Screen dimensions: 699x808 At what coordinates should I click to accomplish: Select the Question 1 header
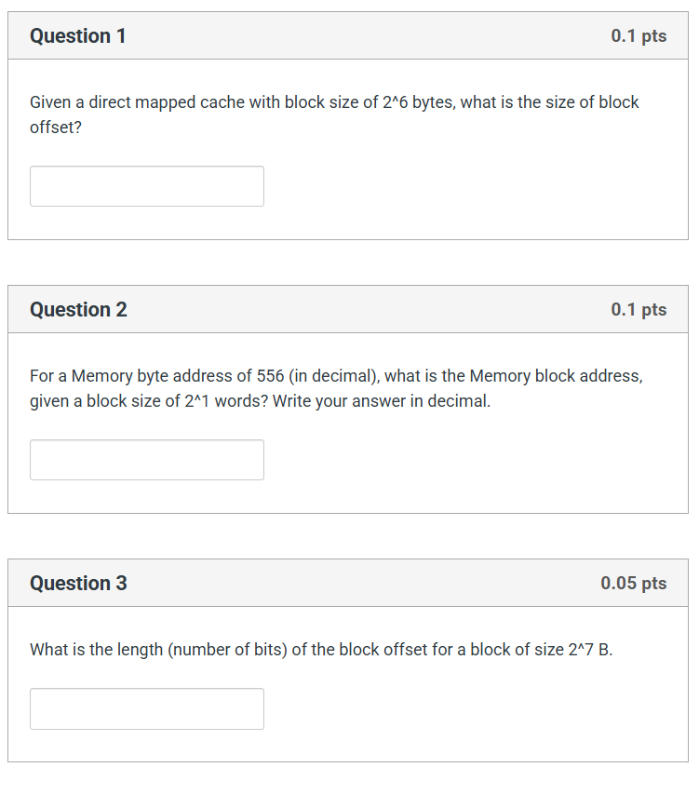78,35
